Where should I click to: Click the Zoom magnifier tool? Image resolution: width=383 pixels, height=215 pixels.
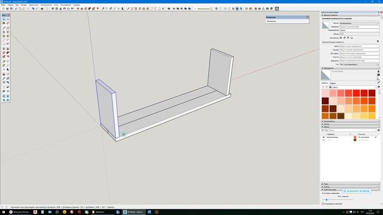point(4,78)
